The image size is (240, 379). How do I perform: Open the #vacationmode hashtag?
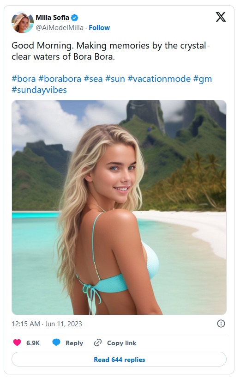pyautogui.click(x=159, y=79)
